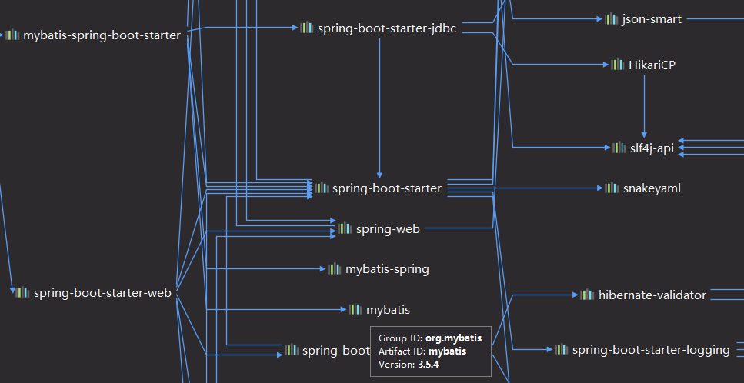
Task: Select the mybatis-spring-boot-starter node label
Action: click(x=102, y=35)
